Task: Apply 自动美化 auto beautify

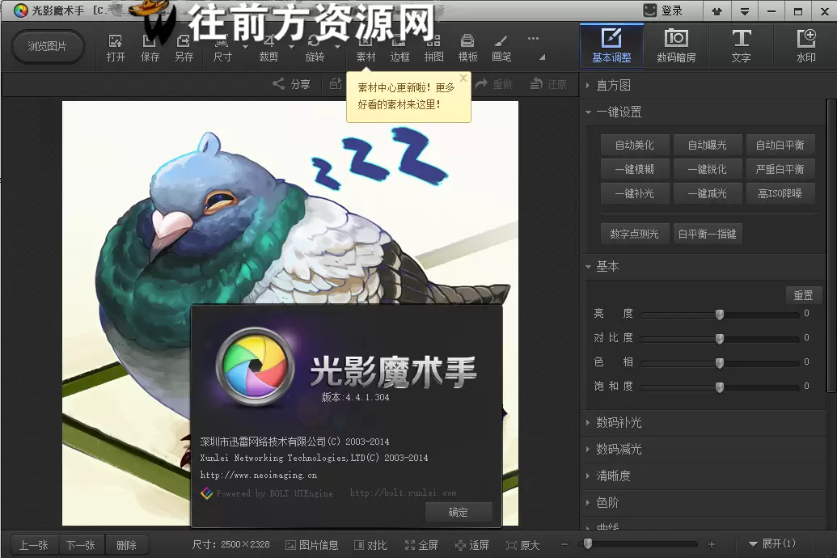Action: point(635,145)
